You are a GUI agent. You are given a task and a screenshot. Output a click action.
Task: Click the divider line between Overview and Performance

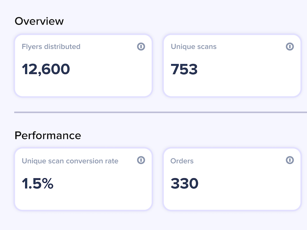tap(160, 112)
